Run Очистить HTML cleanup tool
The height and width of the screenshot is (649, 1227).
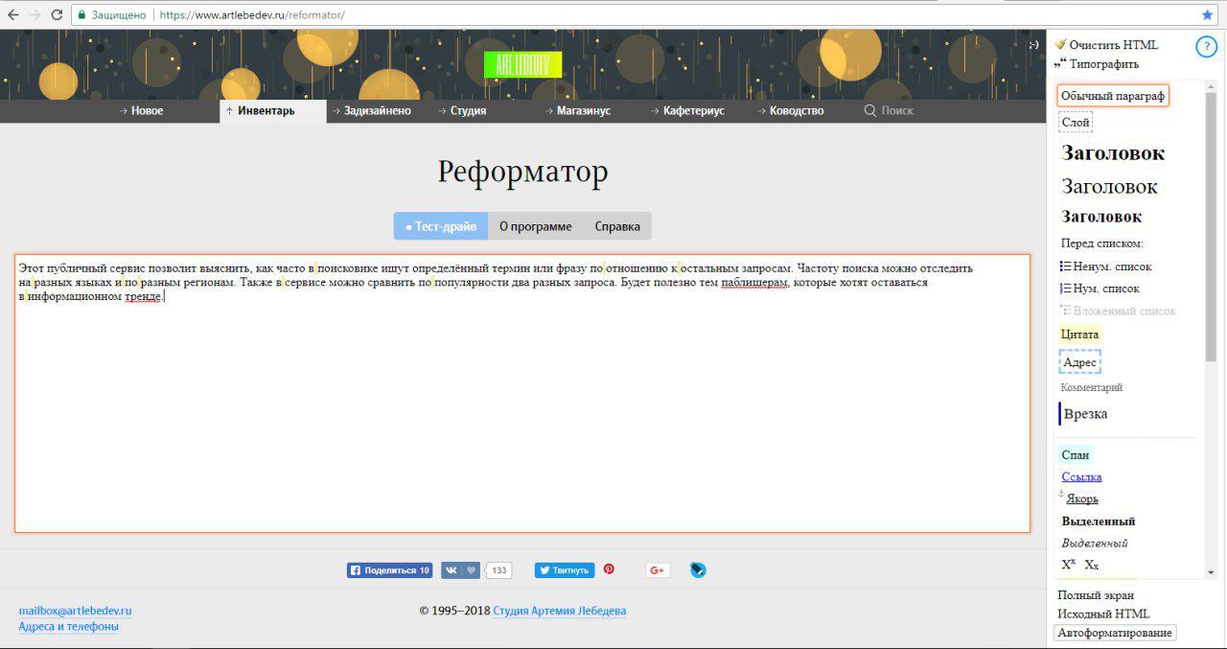coord(1106,45)
